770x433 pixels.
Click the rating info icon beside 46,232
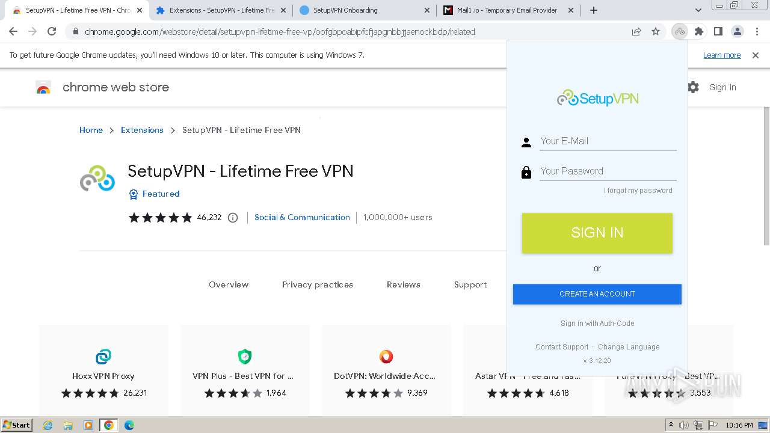coord(233,218)
